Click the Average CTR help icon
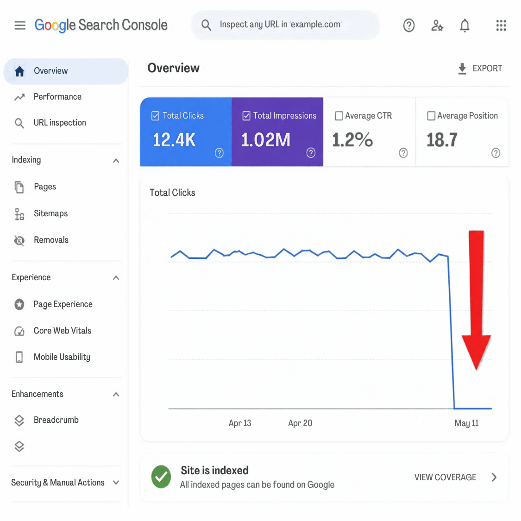The height and width of the screenshot is (521, 521). coord(403,153)
